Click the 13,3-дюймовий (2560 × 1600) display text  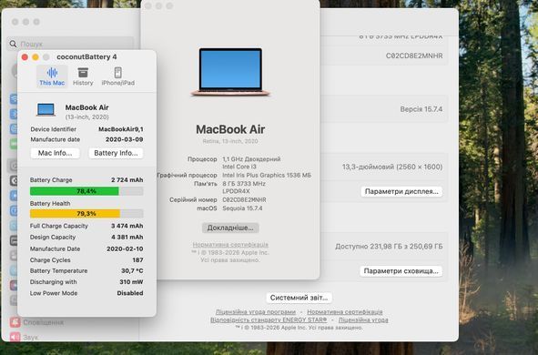click(392, 167)
